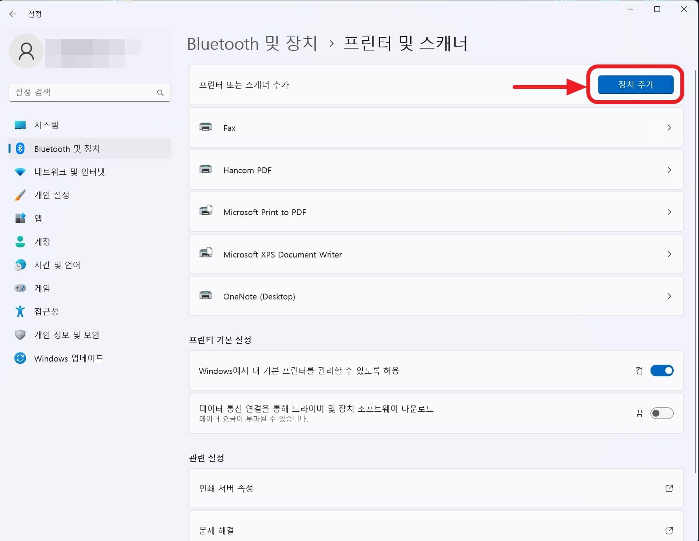Click the 접근성 accessibility figure icon
This screenshot has width=699, height=541.
[x=20, y=311]
